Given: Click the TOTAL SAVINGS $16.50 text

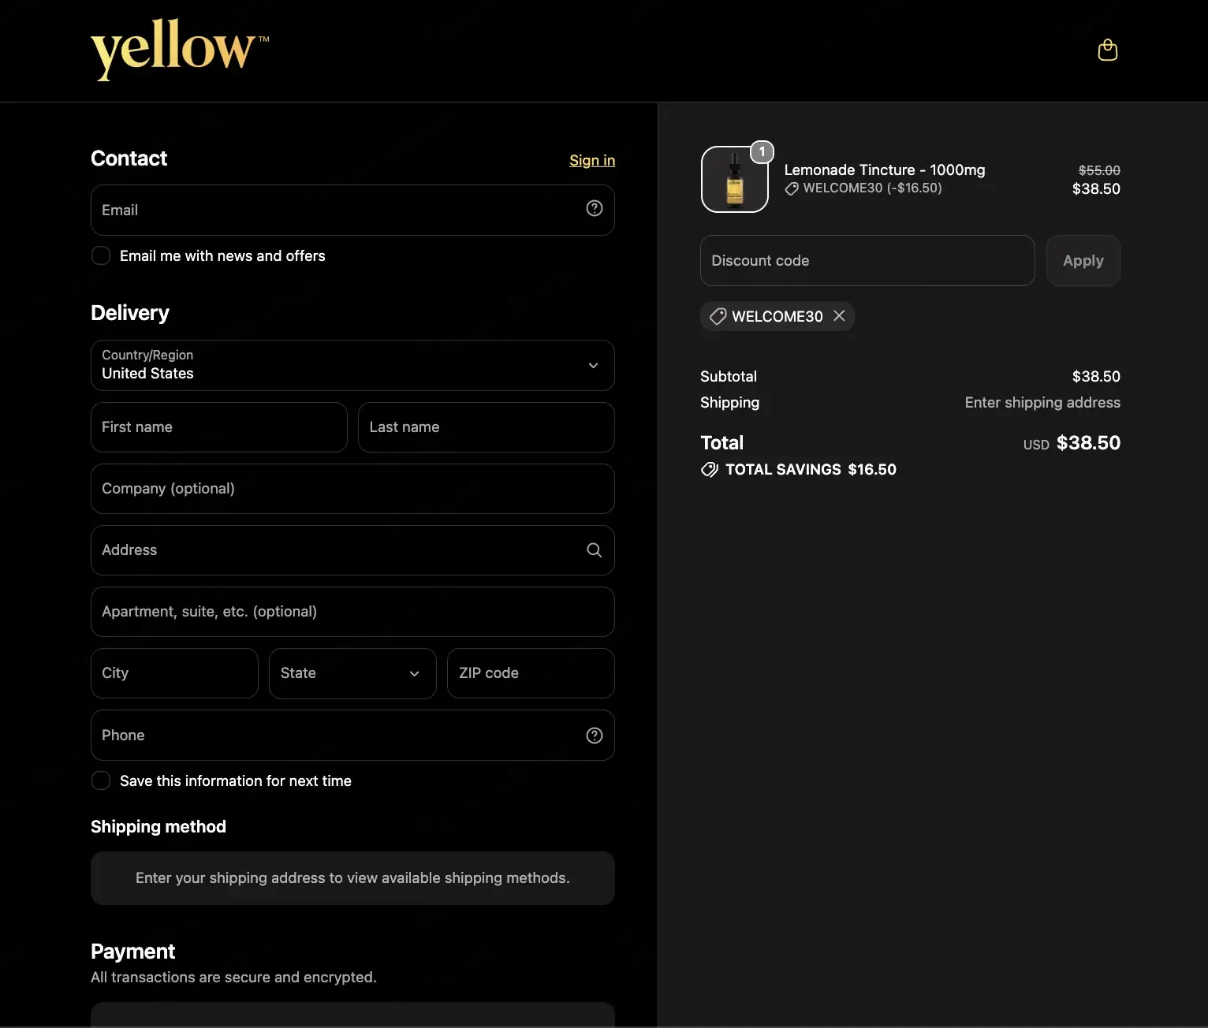Looking at the screenshot, I should [811, 470].
